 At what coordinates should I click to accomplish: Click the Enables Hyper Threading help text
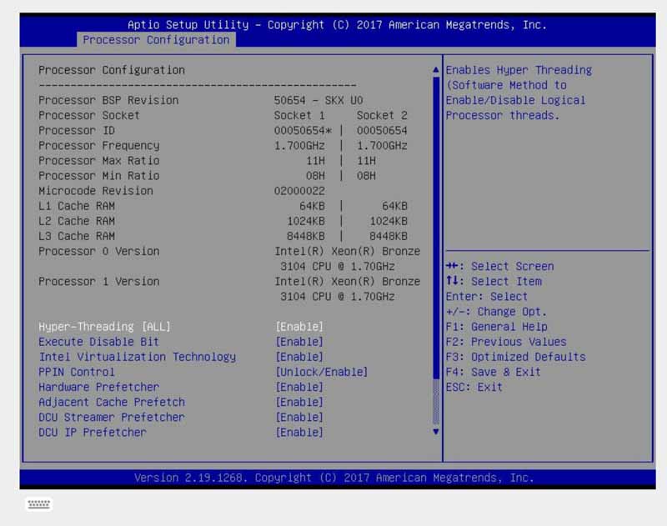[519, 93]
